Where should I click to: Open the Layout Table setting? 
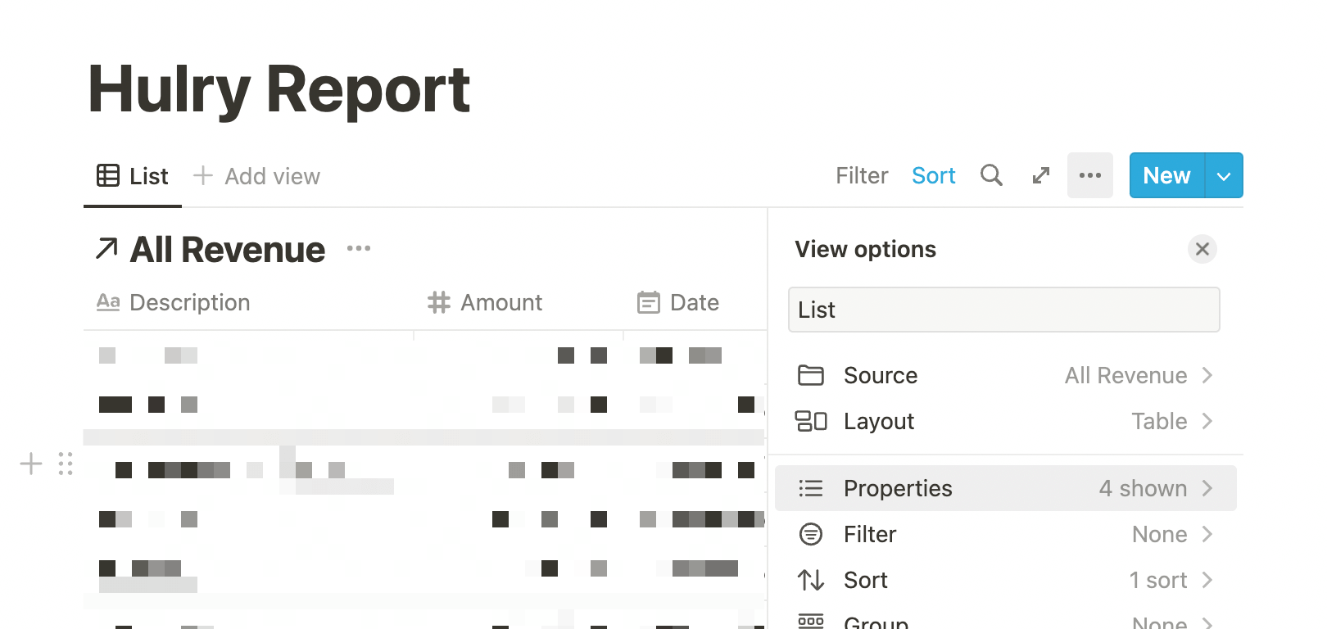(1004, 421)
